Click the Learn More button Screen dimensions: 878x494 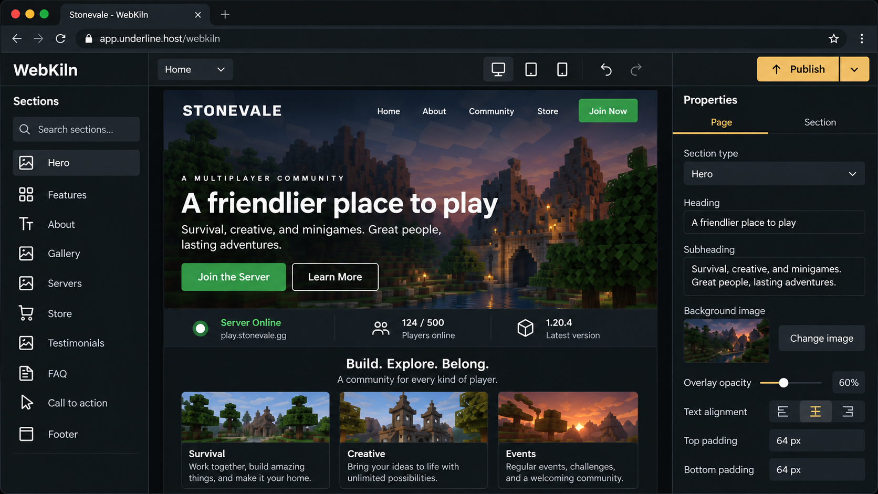[x=335, y=277]
